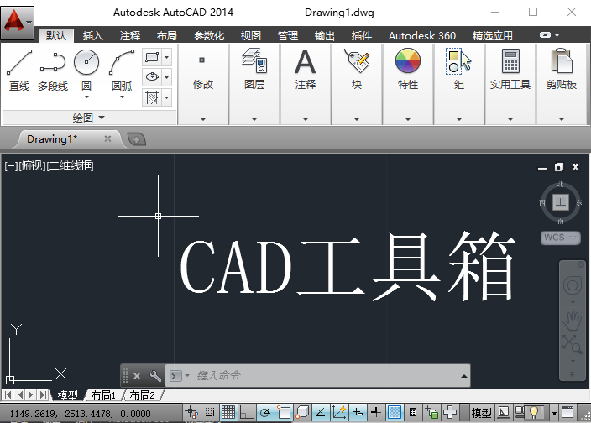
Task: Click the Top face of ViewCube
Action: 561,202
